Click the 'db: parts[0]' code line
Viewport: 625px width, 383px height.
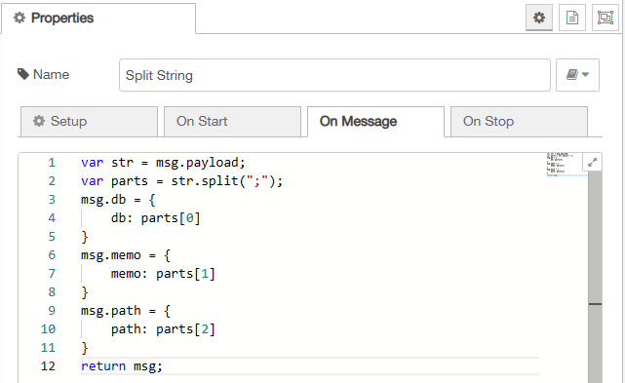155,218
